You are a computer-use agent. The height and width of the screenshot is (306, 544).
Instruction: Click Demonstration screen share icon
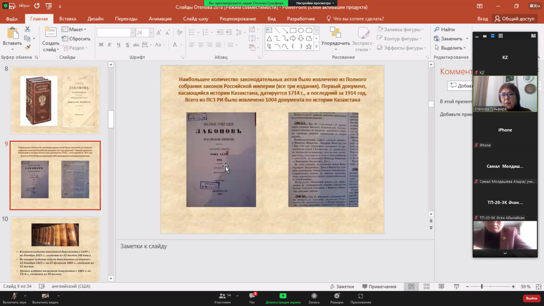coord(283,296)
